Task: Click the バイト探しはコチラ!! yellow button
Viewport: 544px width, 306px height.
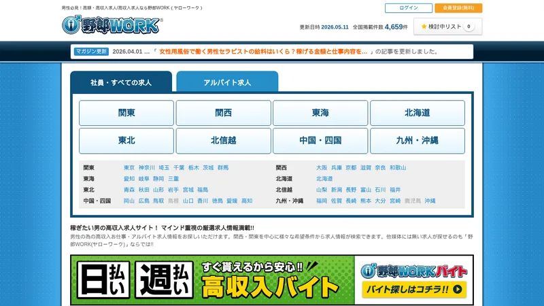Action: point(414,289)
